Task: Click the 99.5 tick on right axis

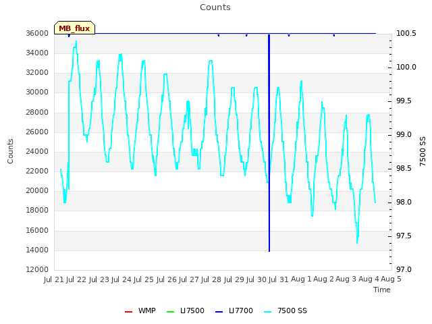Action: pos(404,101)
